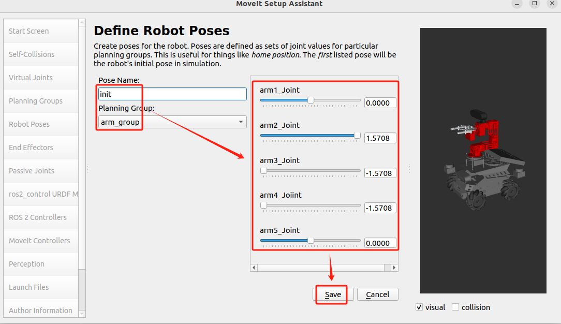Focus the Pose Name text field

tap(172, 94)
